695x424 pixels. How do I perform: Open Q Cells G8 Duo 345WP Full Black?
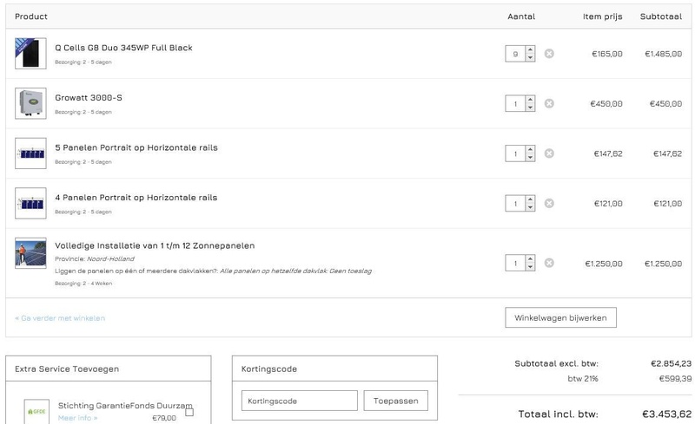pos(123,48)
